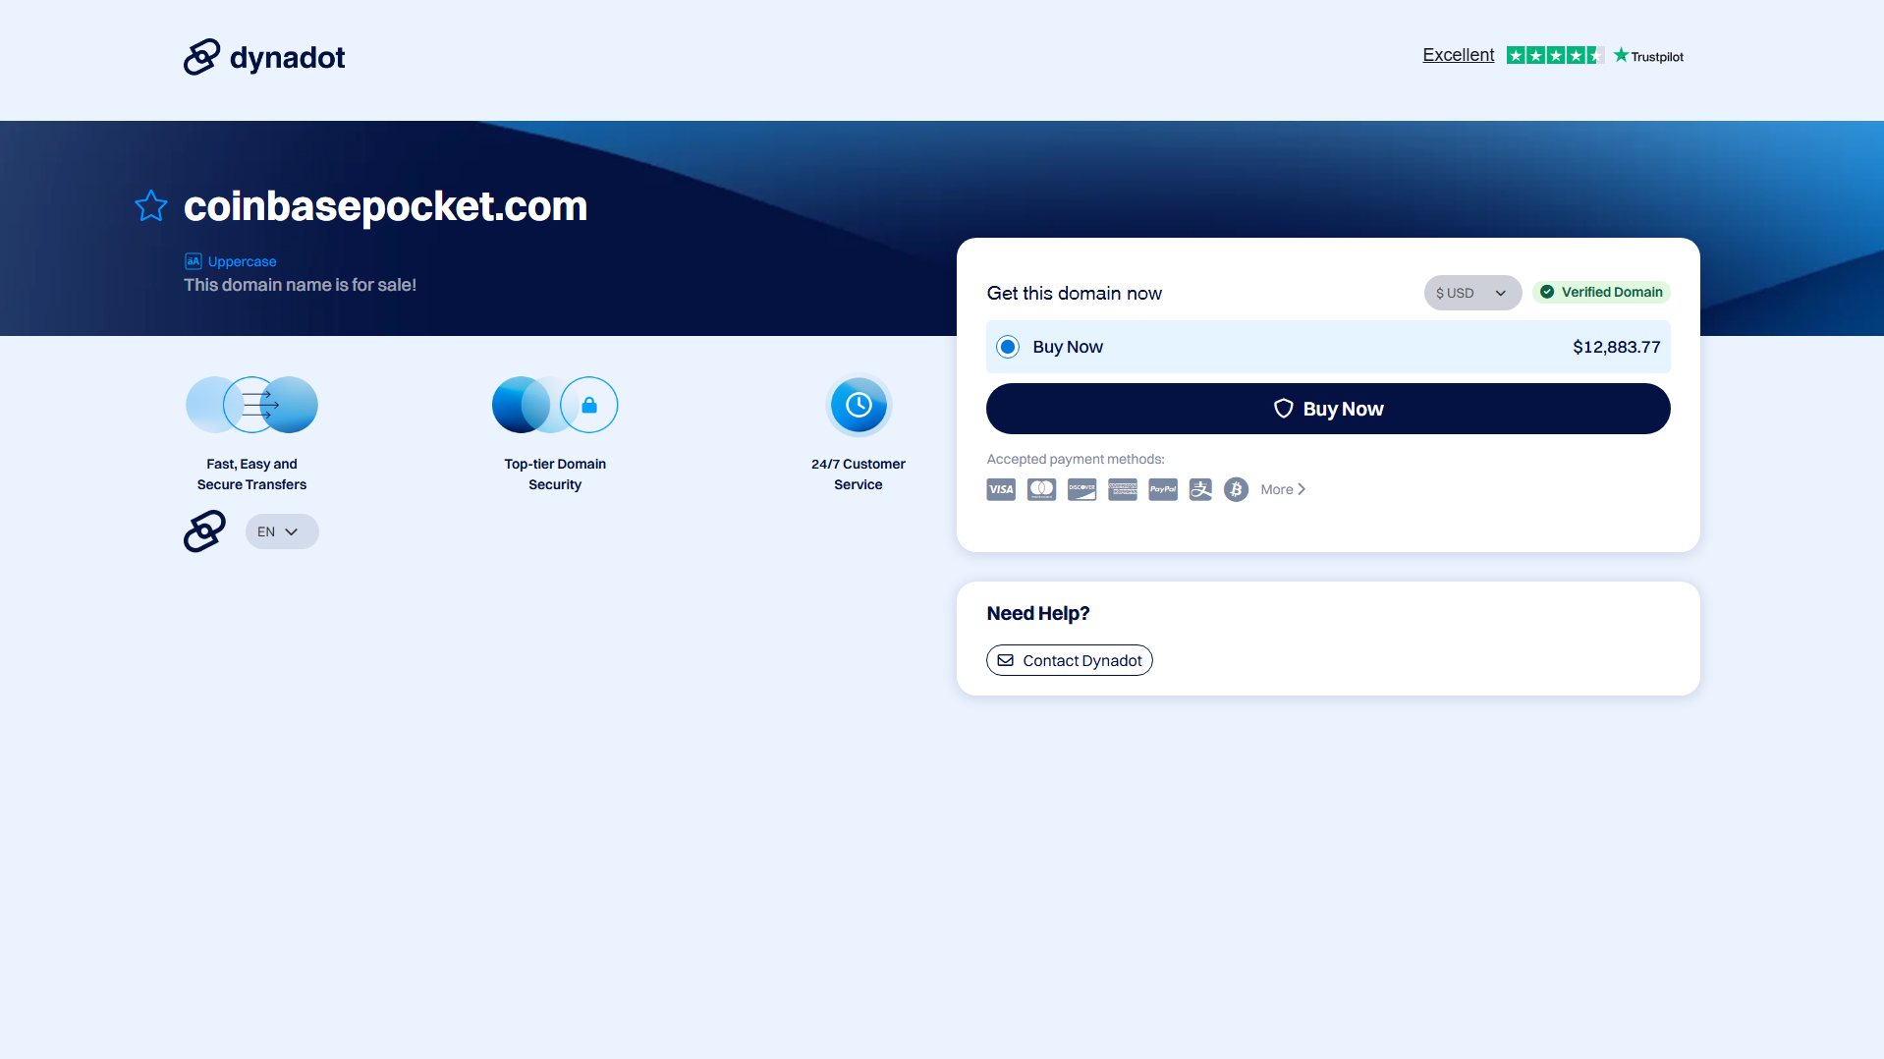
Task: Select the Buy Now radio option
Action: [1008, 347]
